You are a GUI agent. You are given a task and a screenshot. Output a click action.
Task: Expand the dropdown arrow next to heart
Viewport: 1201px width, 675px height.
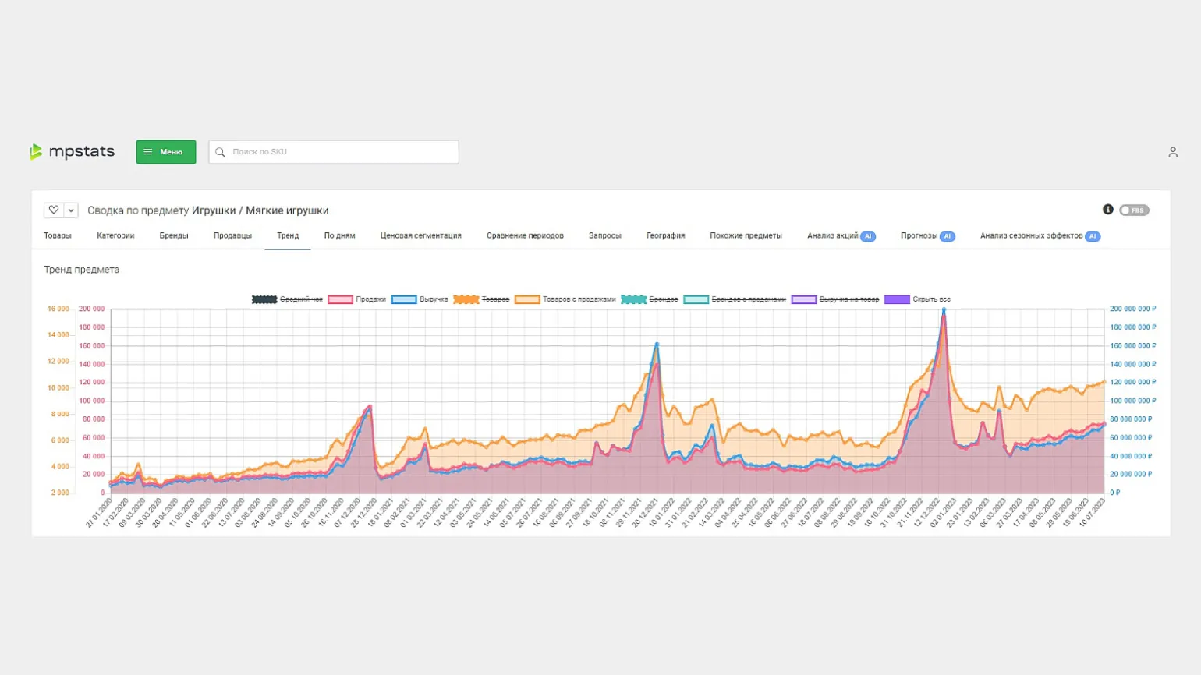tap(71, 210)
